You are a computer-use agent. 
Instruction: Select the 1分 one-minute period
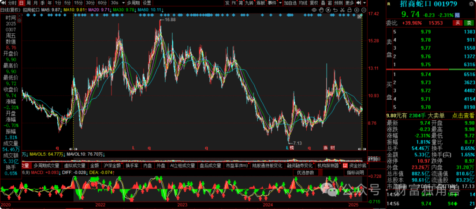tap(58, 3)
